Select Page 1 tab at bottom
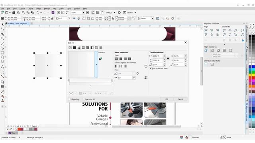 34,126
